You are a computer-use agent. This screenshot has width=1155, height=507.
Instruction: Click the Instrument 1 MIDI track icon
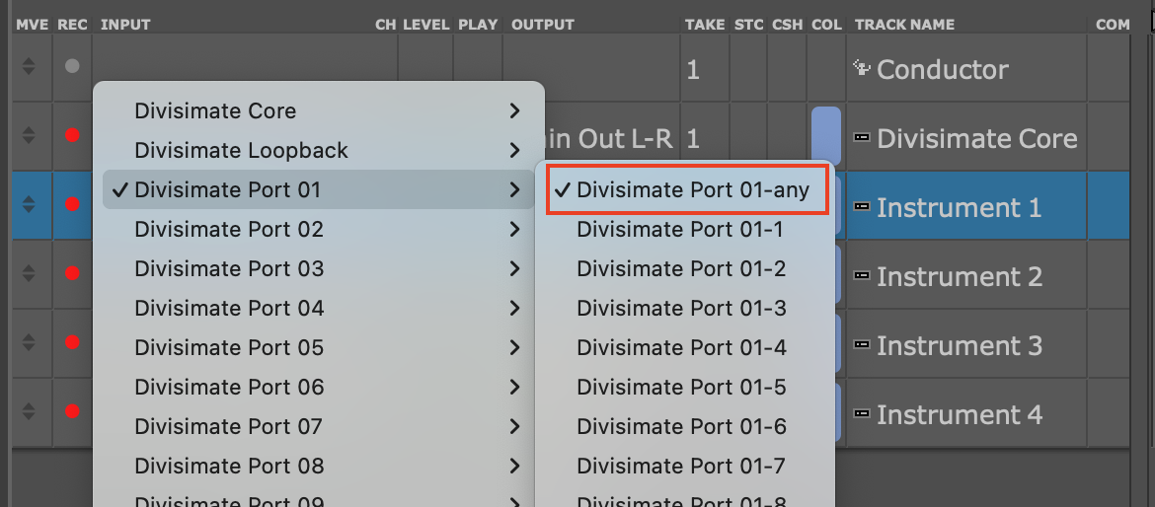[862, 207]
